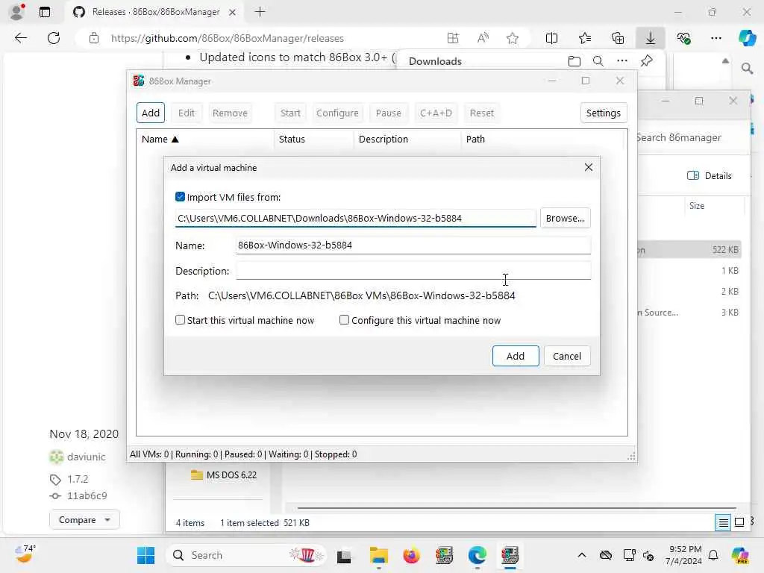Toggle Read aloud icon in address bar
The height and width of the screenshot is (573, 764).
click(483, 38)
